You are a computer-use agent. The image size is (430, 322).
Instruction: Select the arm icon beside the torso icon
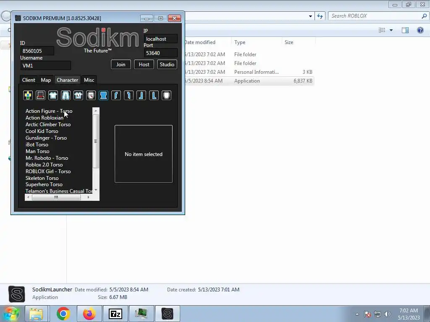tap(116, 95)
